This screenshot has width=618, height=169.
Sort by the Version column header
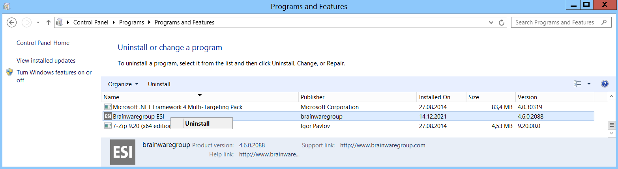555,97
